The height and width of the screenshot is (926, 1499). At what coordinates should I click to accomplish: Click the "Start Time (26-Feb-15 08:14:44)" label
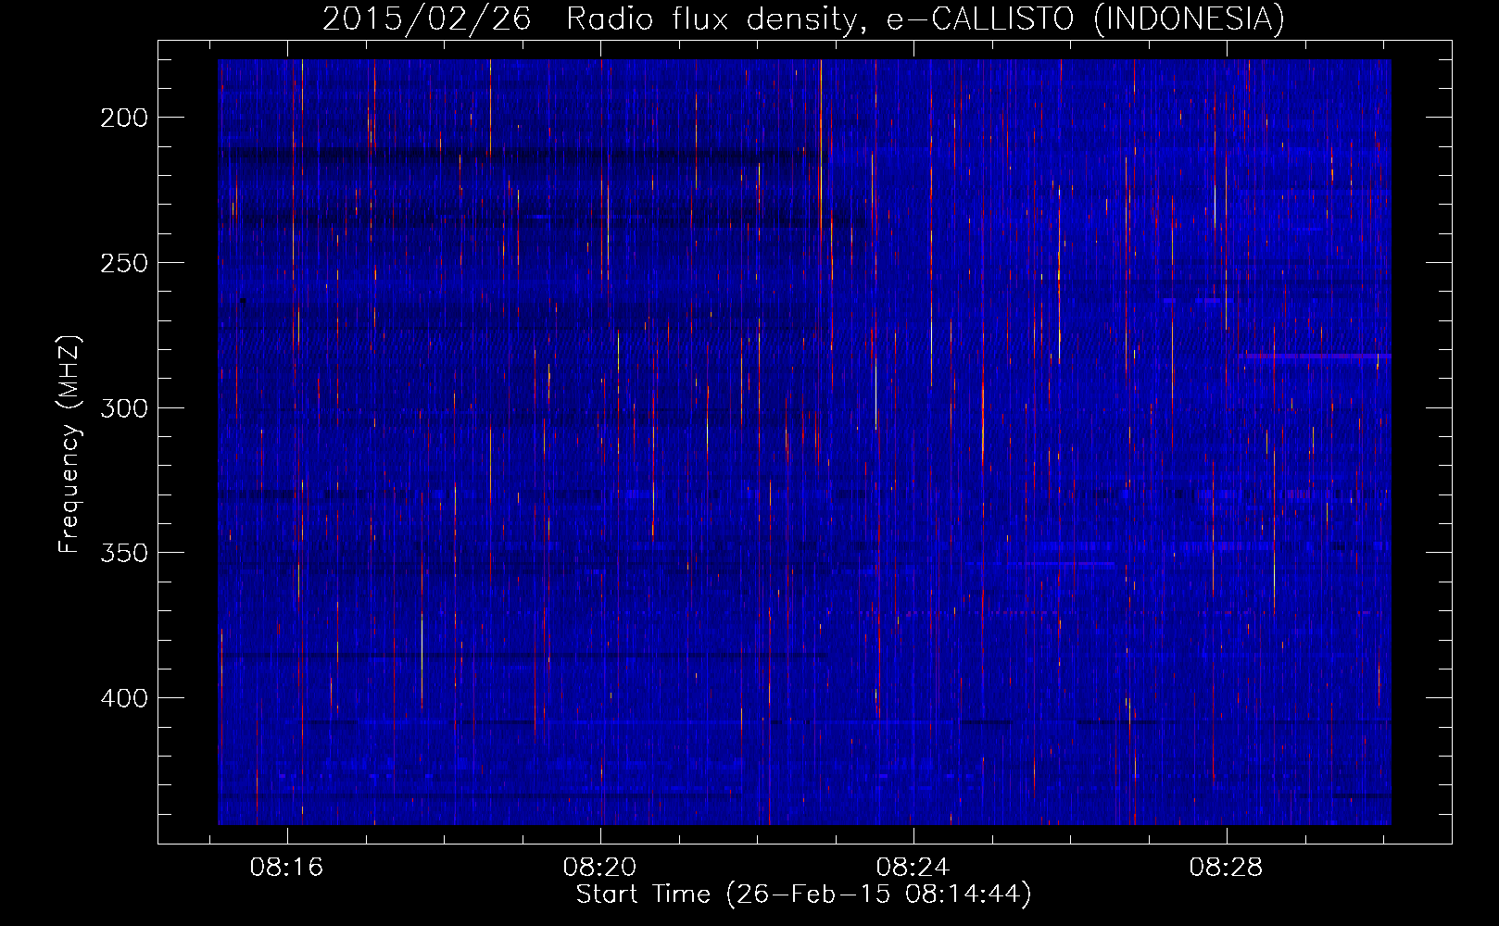pyautogui.click(x=803, y=895)
